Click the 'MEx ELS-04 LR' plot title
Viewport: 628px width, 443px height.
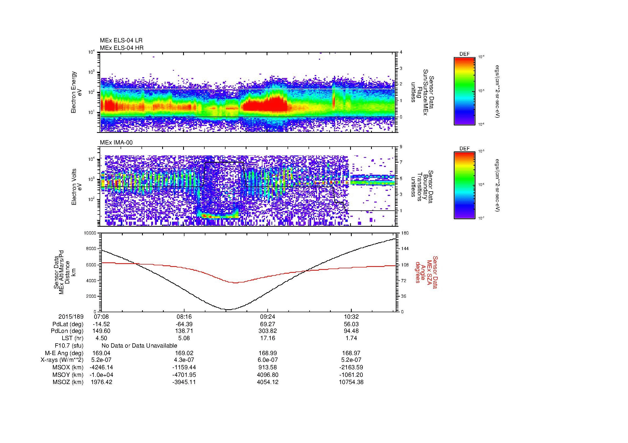[x=121, y=40]
